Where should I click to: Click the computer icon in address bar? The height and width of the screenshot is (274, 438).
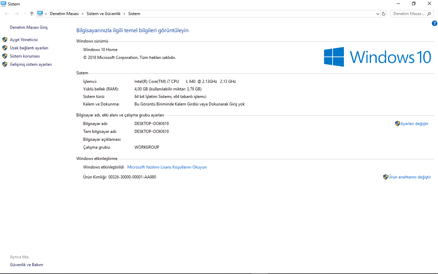[x=40, y=14]
